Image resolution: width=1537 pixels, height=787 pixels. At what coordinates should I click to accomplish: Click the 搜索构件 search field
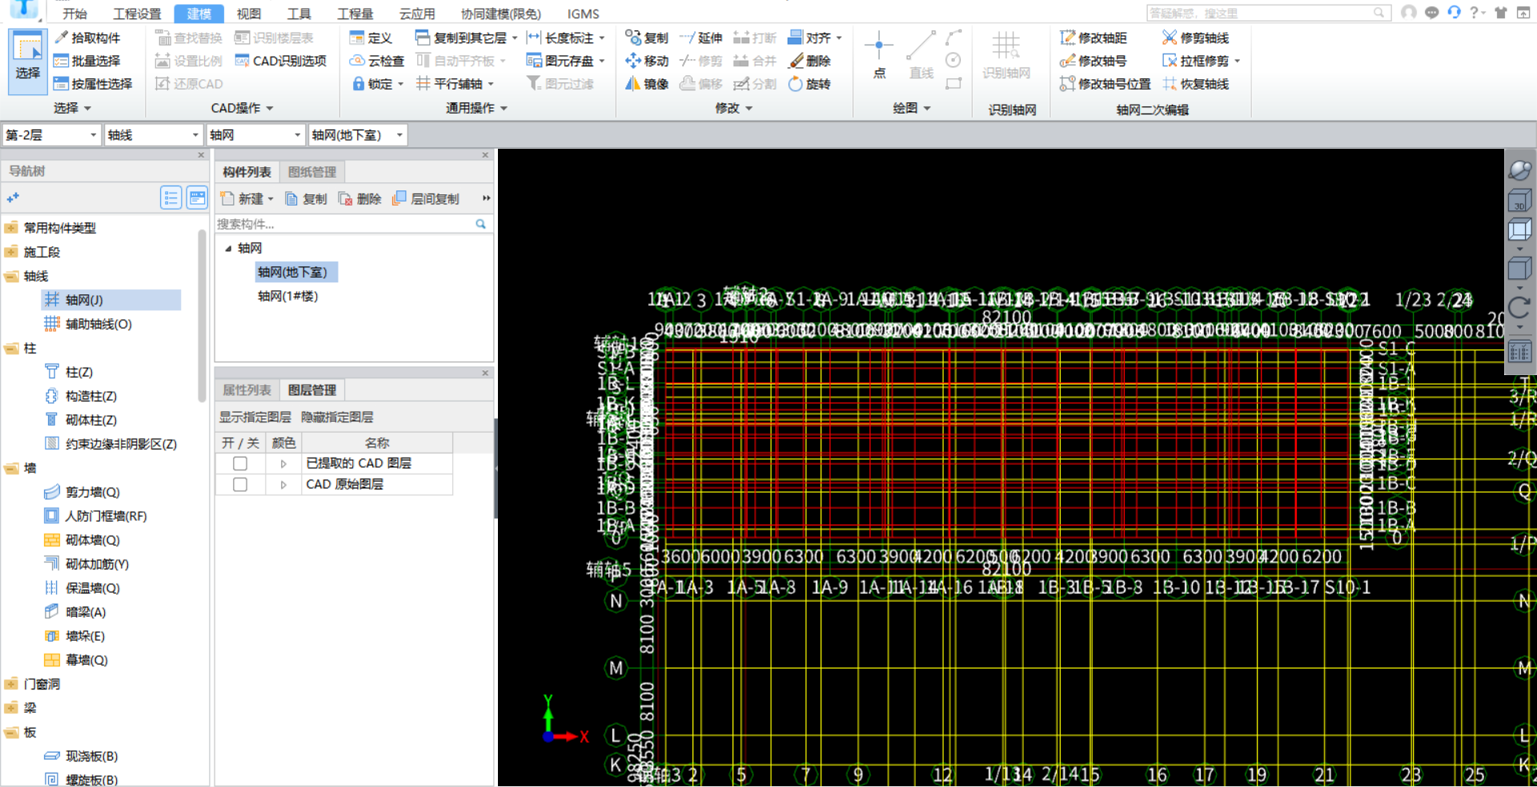pos(354,224)
